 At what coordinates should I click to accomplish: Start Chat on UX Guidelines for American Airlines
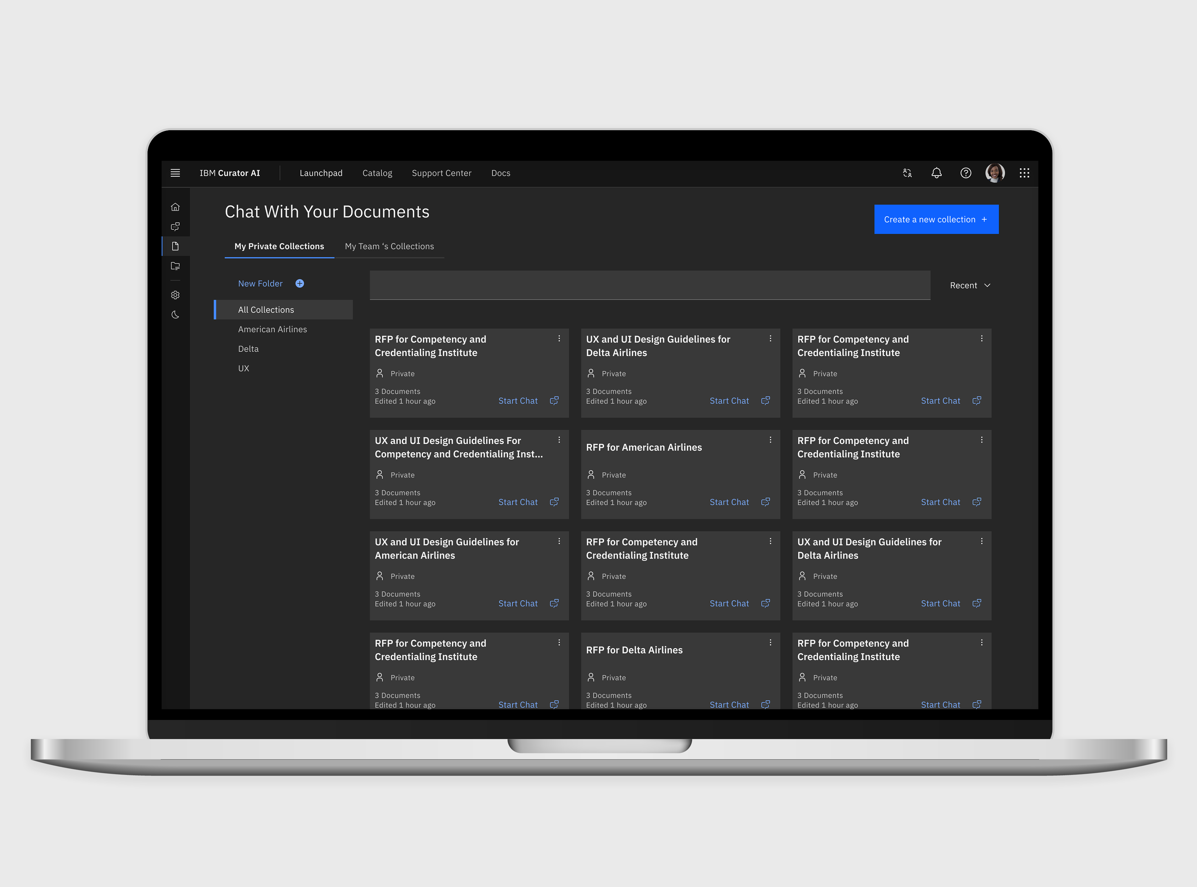click(x=517, y=604)
